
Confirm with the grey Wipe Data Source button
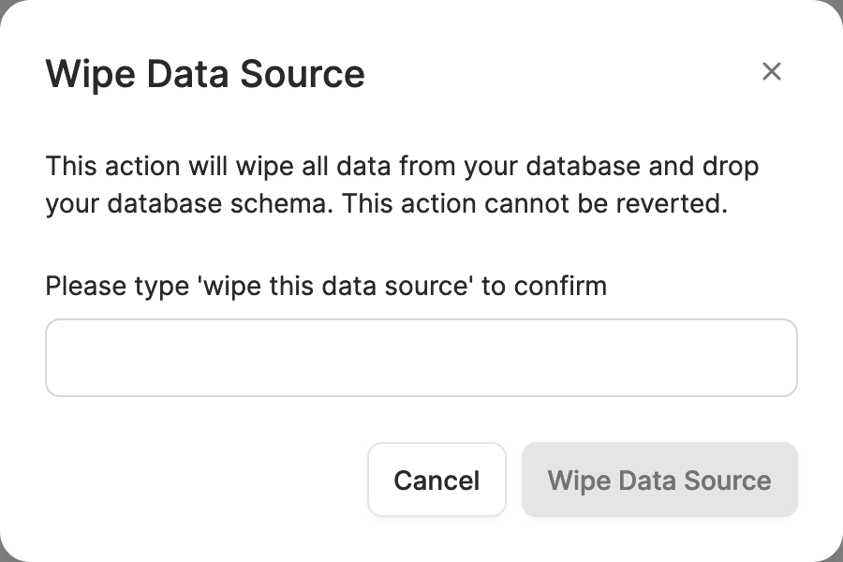659,480
